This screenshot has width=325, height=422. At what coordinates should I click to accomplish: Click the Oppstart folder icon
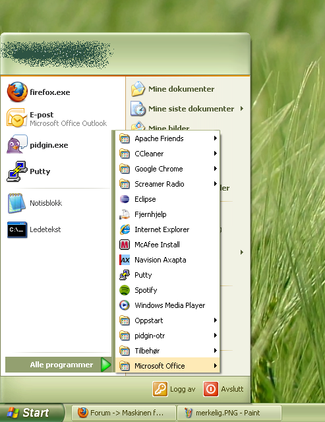coord(125,320)
